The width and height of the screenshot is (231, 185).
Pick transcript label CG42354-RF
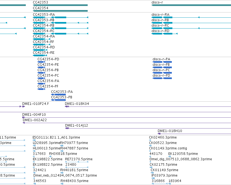tap(43, 42)
